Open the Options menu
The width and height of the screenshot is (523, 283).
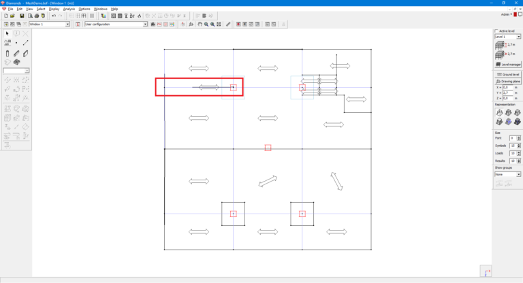click(x=84, y=9)
